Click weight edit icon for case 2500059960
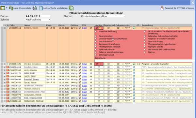 (80, 70)
